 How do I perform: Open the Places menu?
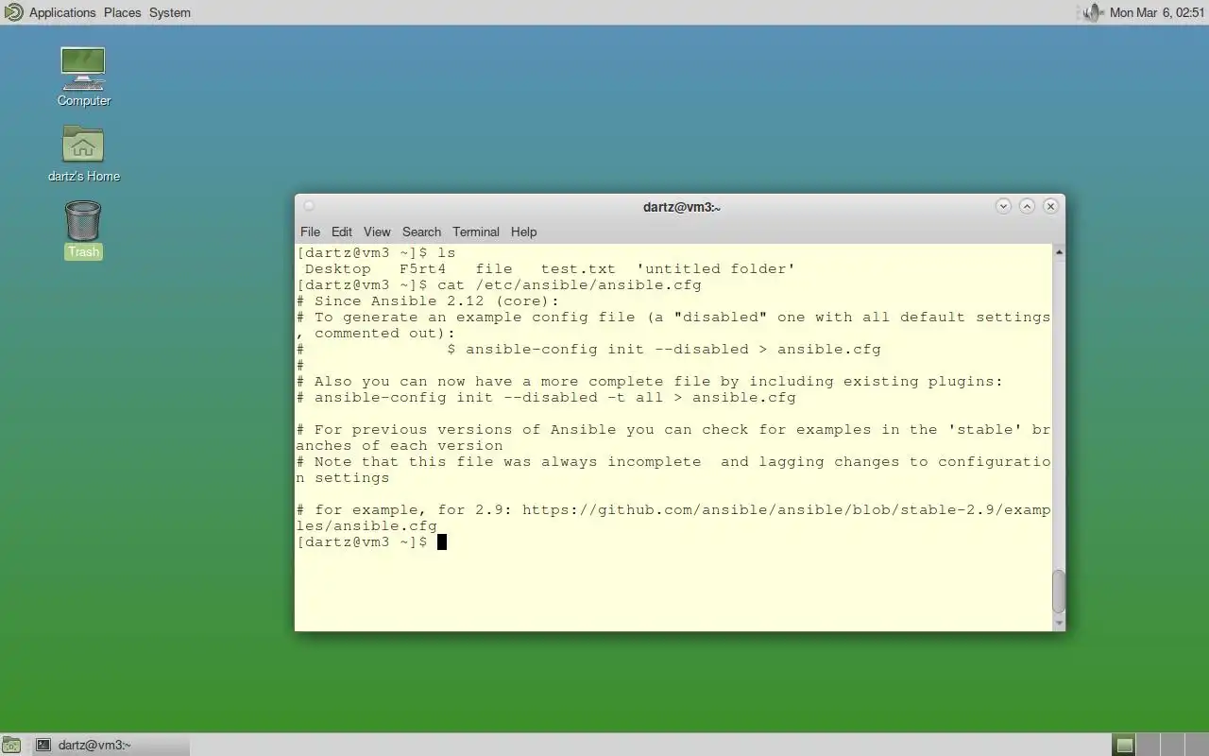click(122, 12)
